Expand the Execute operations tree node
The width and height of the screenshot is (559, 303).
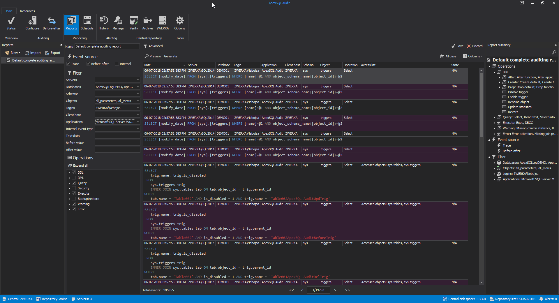click(x=69, y=193)
